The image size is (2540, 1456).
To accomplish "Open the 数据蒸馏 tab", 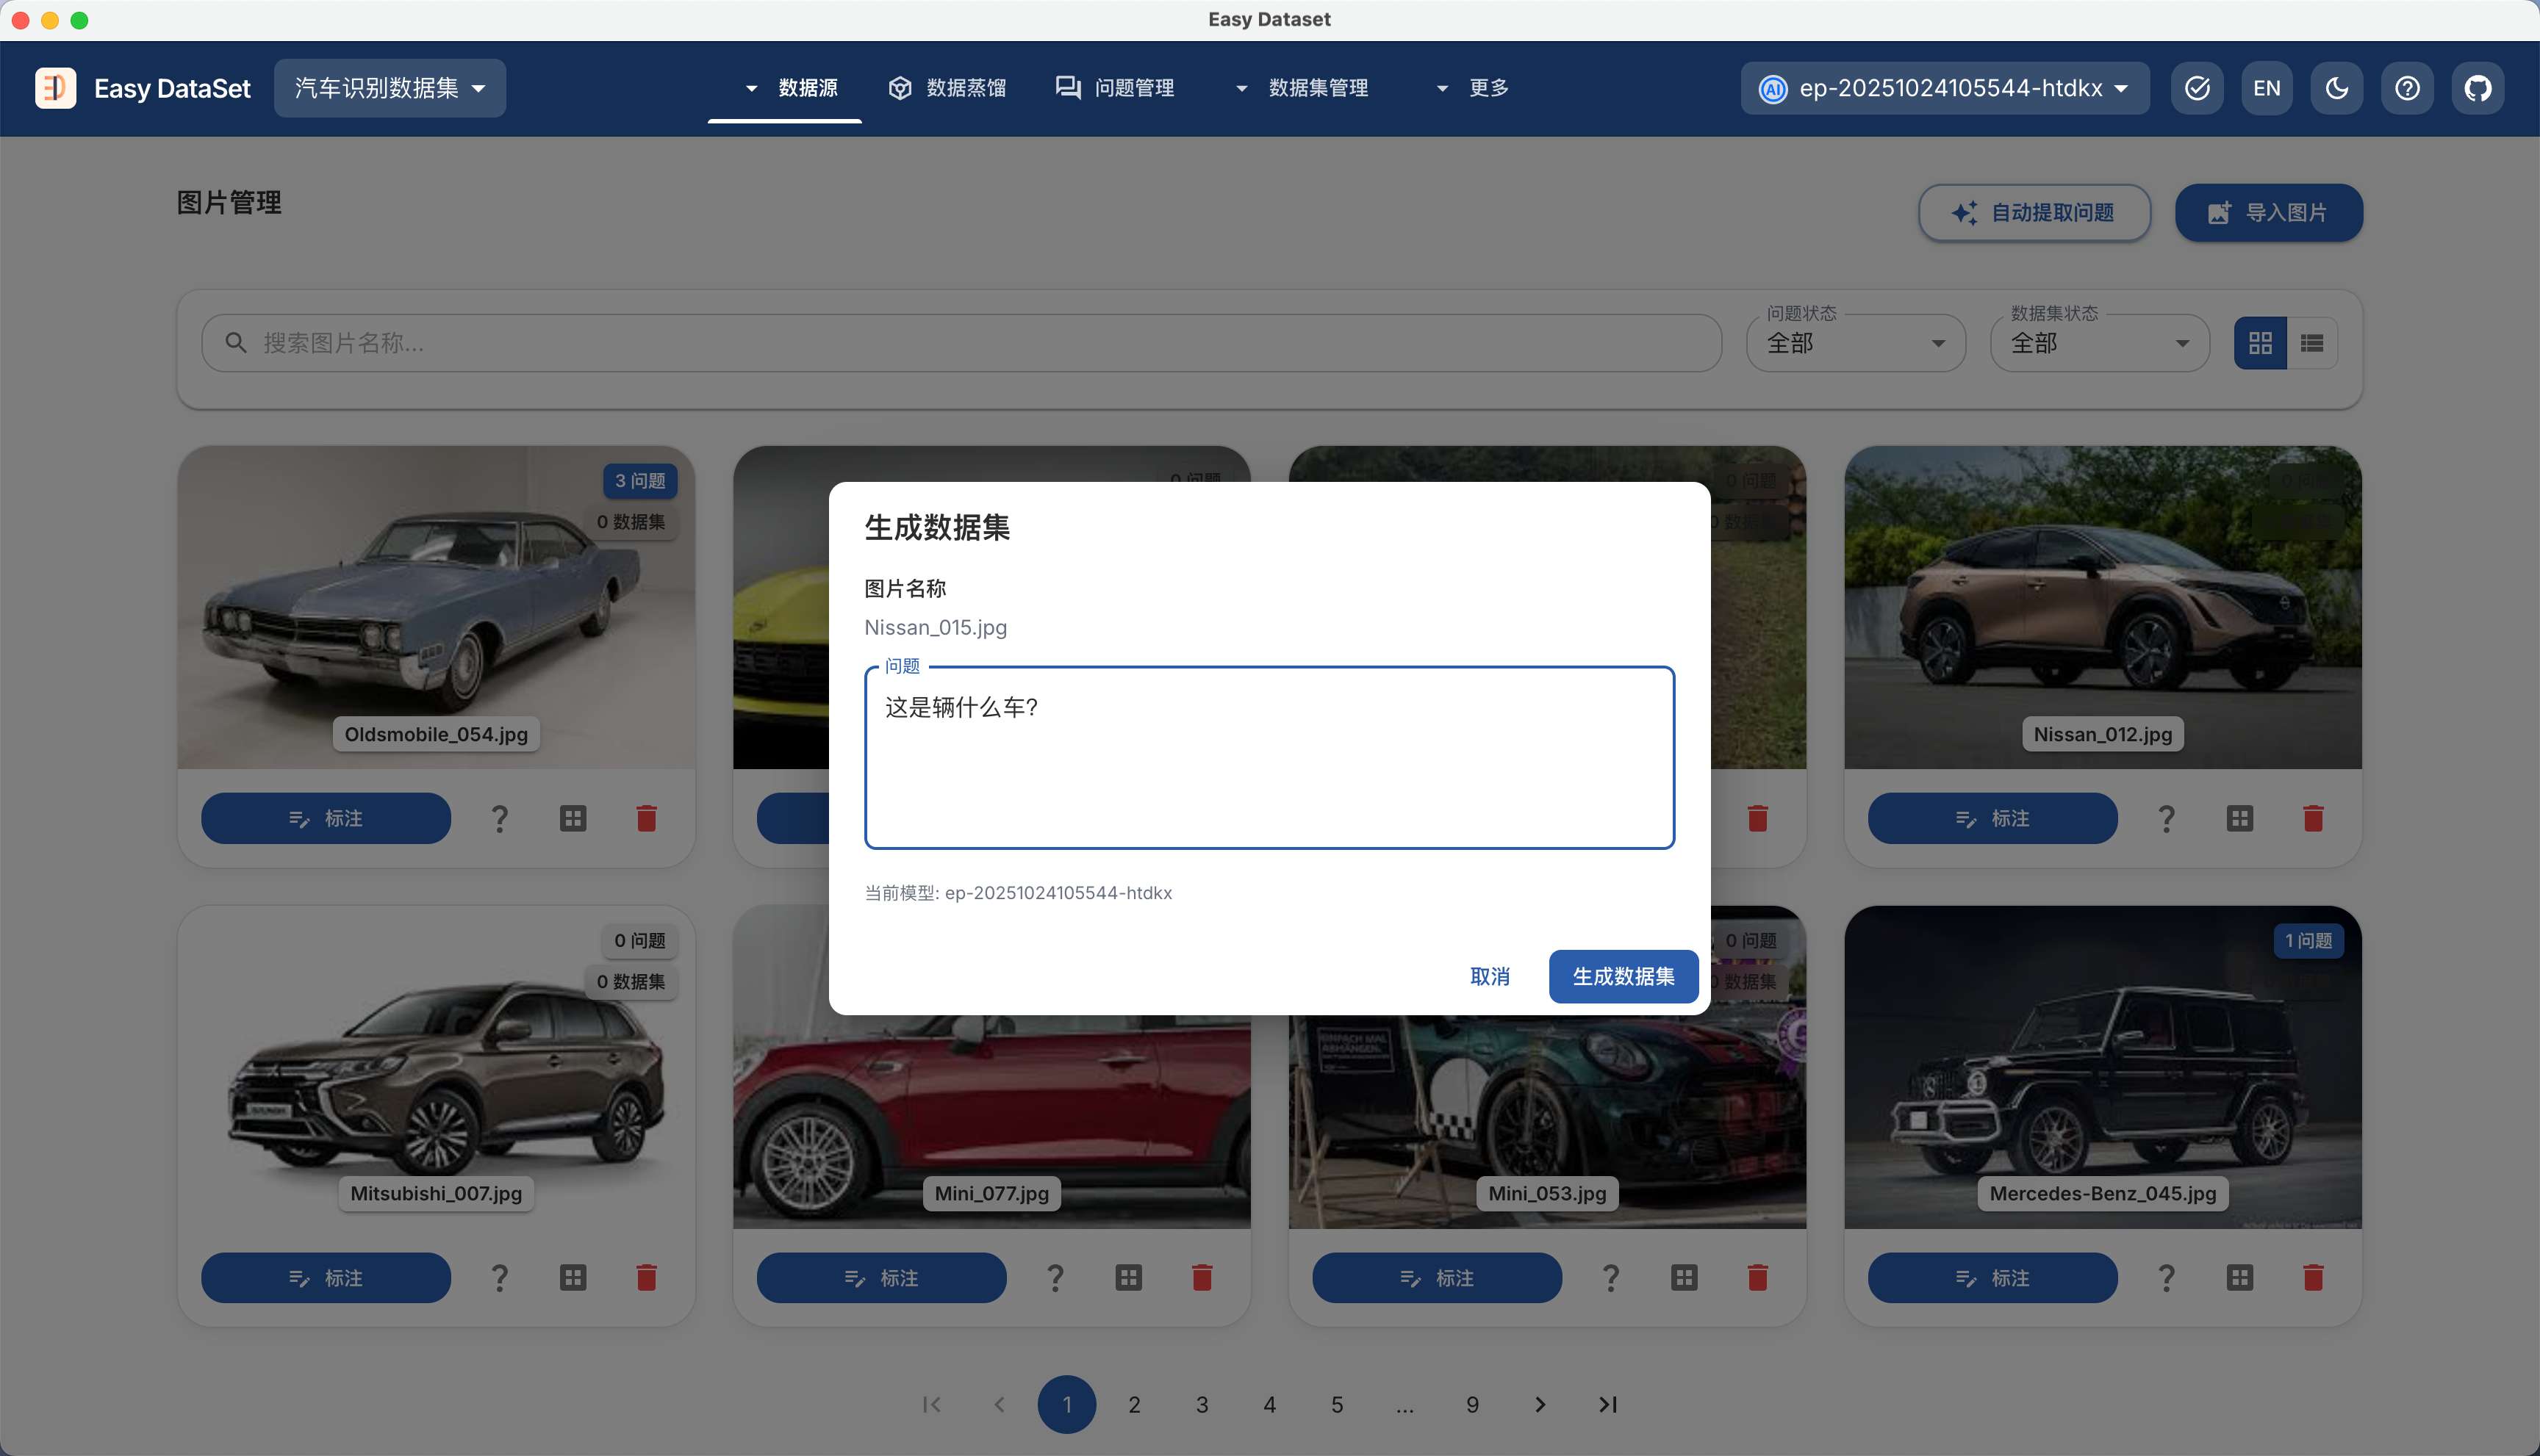I will tap(947, 88).
